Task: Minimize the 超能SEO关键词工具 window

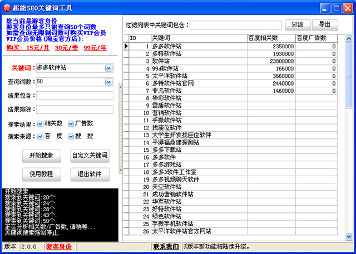Action: (x=325, y=8)
